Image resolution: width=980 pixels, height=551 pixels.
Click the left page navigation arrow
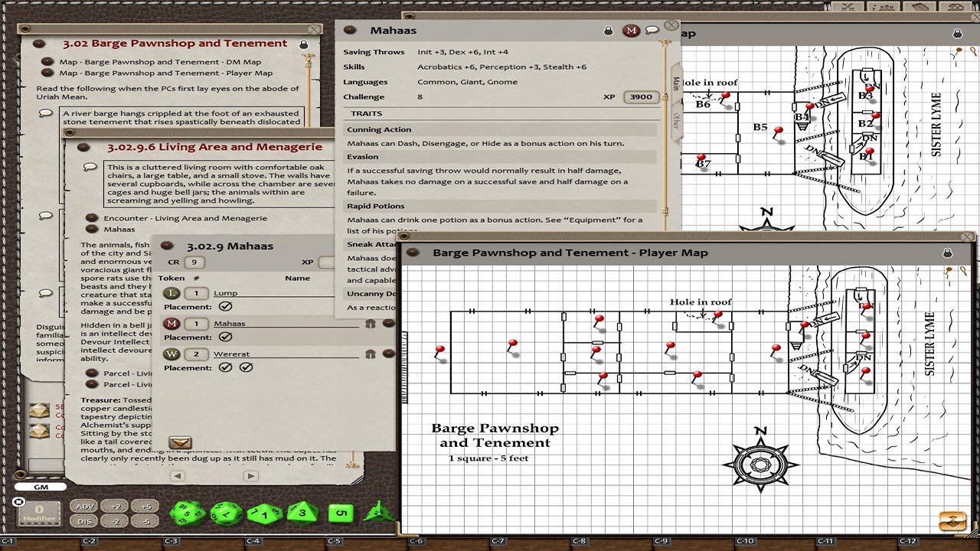pos(178,476)
